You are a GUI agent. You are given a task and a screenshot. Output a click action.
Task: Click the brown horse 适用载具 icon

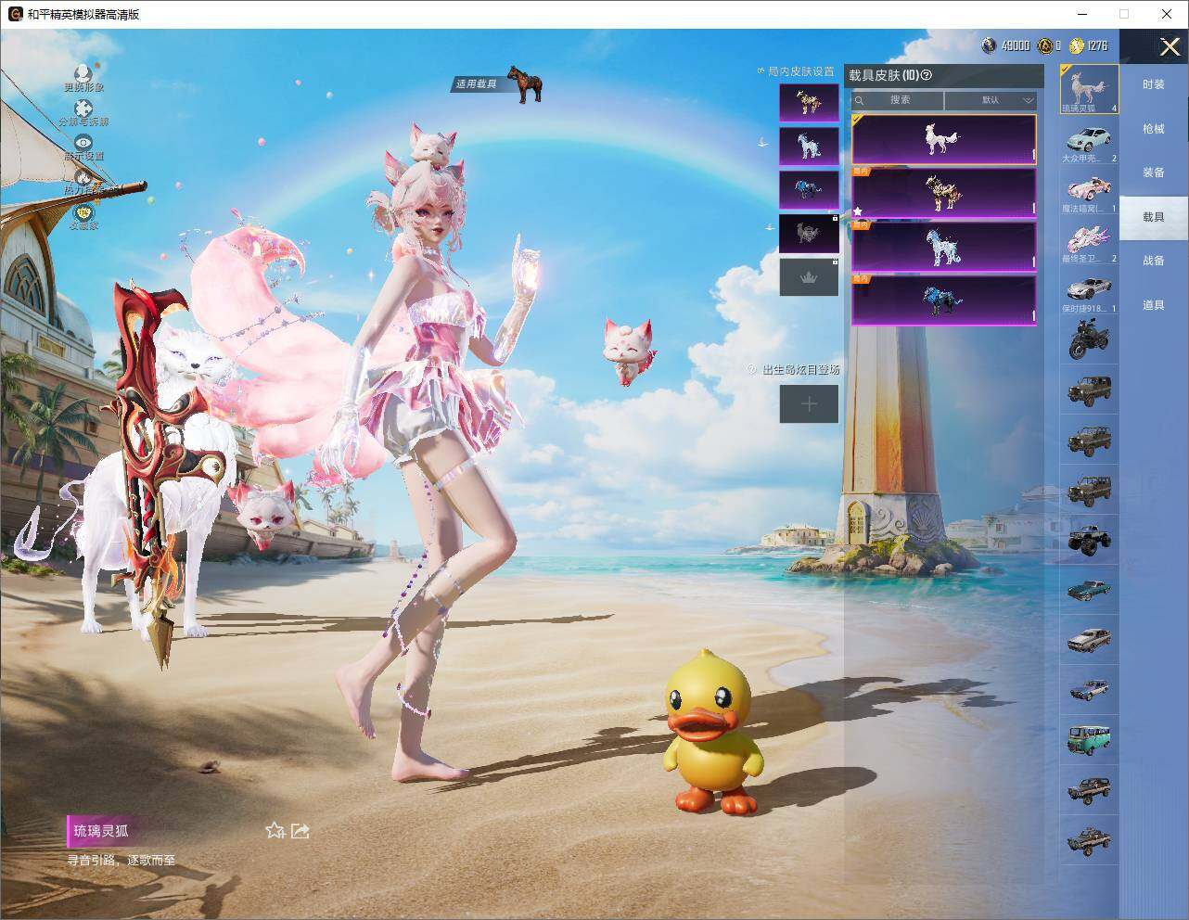click(x=526, y=84)
